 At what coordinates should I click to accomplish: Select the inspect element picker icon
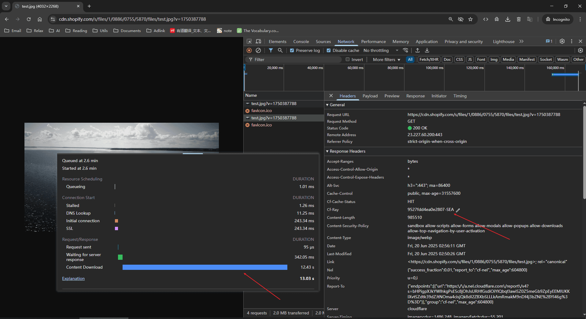tap(249, 42)
